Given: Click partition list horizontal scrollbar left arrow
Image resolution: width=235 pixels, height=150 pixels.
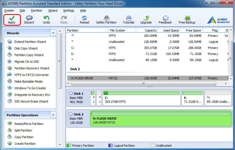Looking at the screenshot, I should coord(68,83).
